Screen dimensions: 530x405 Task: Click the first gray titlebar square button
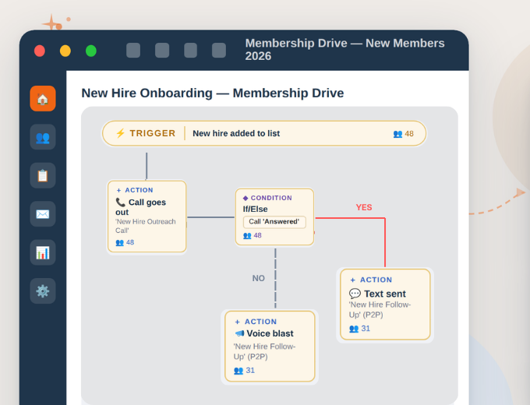pos(133,51)
